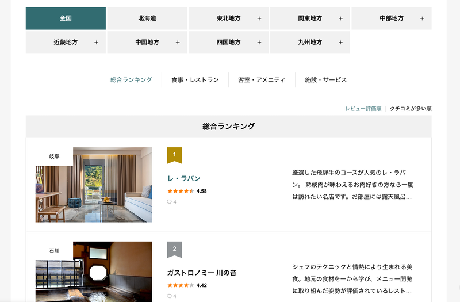Viewport: 460px width, 302px height.
Task: Open the 四国地方 region tab
Action: pyautogui.click(x=228, y=42)
